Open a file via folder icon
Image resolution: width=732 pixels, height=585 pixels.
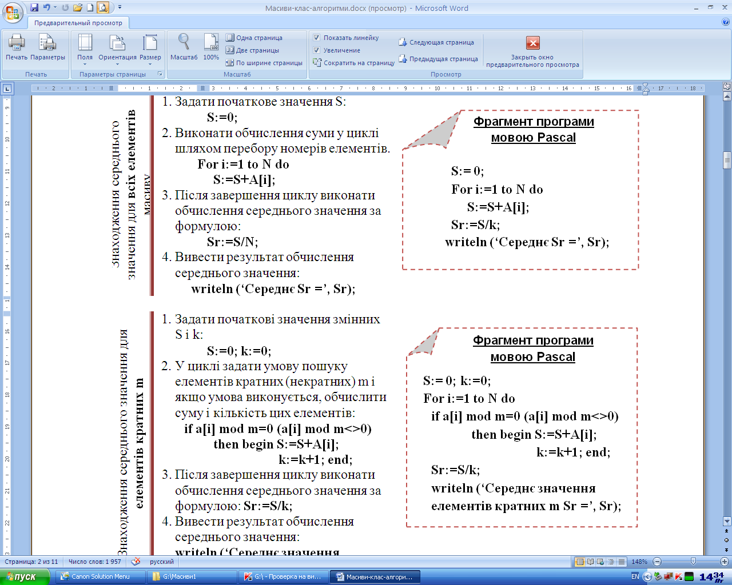pos(78,7)
